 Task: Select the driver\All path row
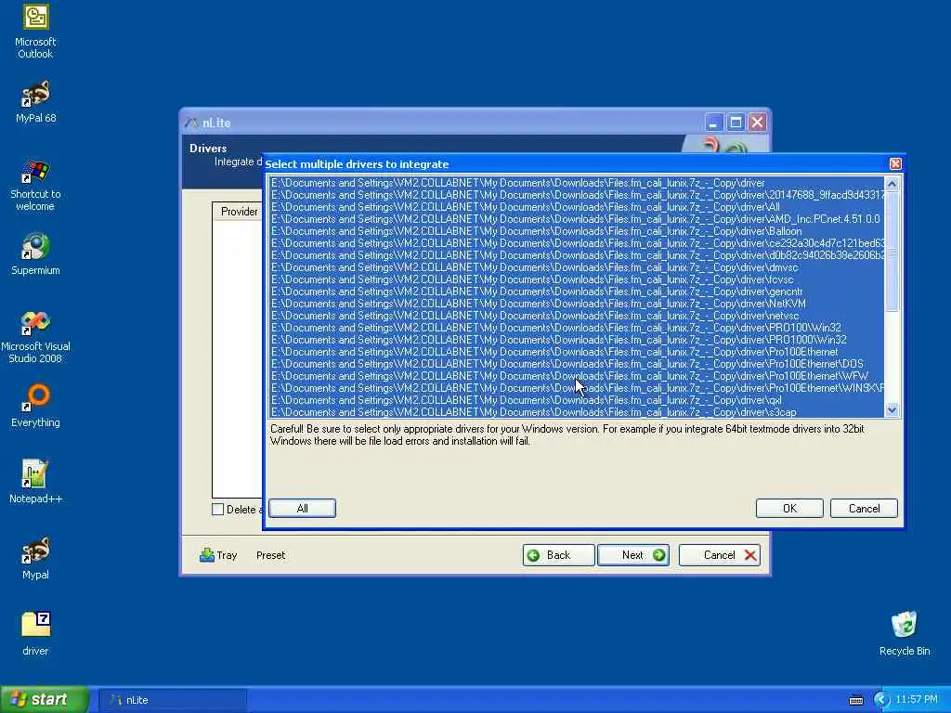[578, 207]
